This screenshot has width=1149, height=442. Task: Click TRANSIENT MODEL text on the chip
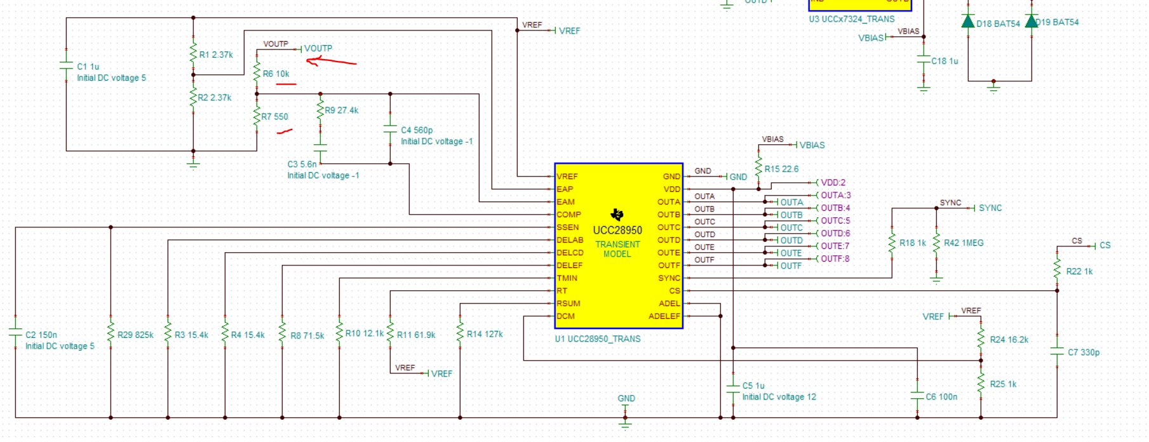pos(617,249)
